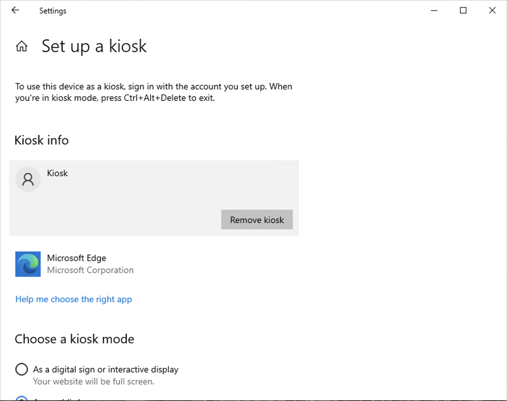Maximize the Settings window

click(463, 10)
